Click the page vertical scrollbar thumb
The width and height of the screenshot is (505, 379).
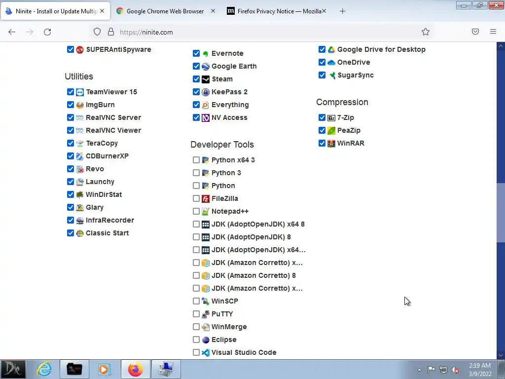[x=501, y=212]
